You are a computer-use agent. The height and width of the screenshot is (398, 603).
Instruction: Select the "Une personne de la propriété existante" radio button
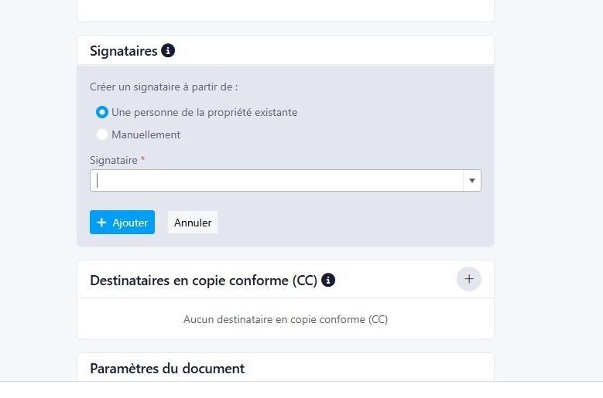point(102,112)
